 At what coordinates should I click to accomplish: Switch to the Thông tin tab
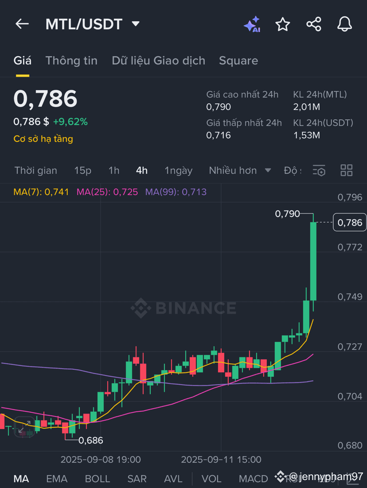[x=71, y=60]
